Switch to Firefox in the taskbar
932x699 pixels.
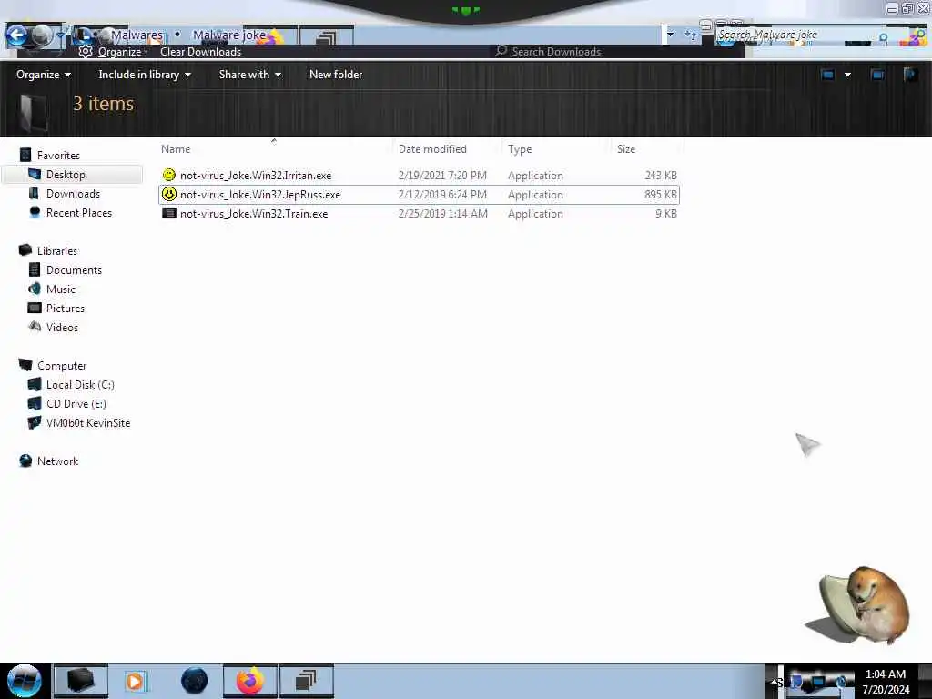pyautogui.click(x=250, y=681)
